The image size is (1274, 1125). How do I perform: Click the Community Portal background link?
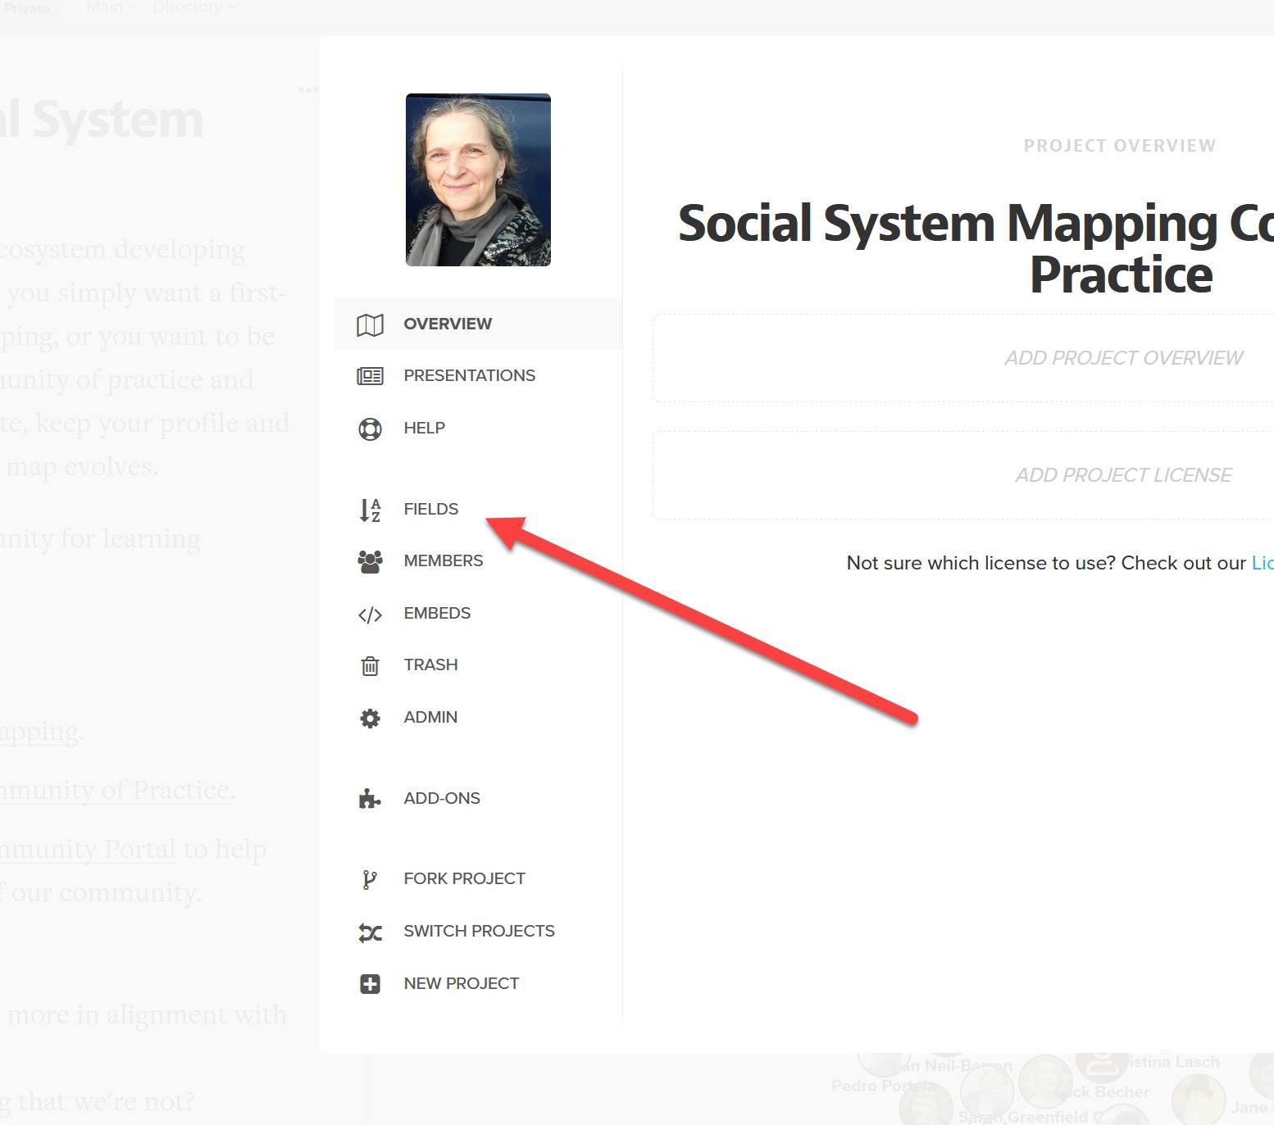point(88,849)
